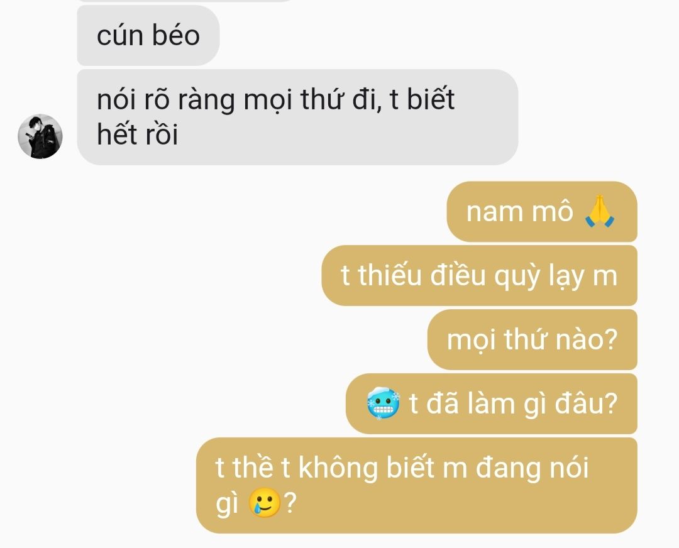Click the word 'béo' in the top bubble
Viewport: 679px width, 548px height.
pos(176,35)
